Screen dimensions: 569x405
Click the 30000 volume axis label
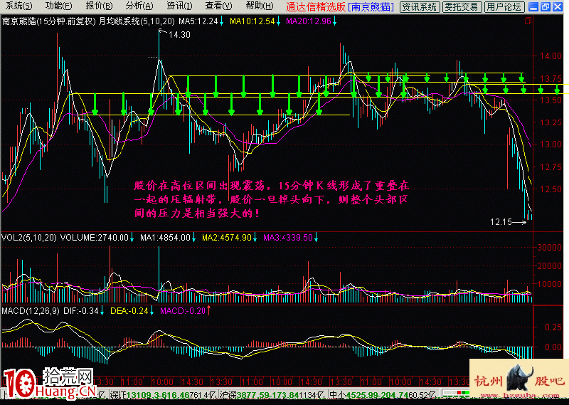click(549, 248)
